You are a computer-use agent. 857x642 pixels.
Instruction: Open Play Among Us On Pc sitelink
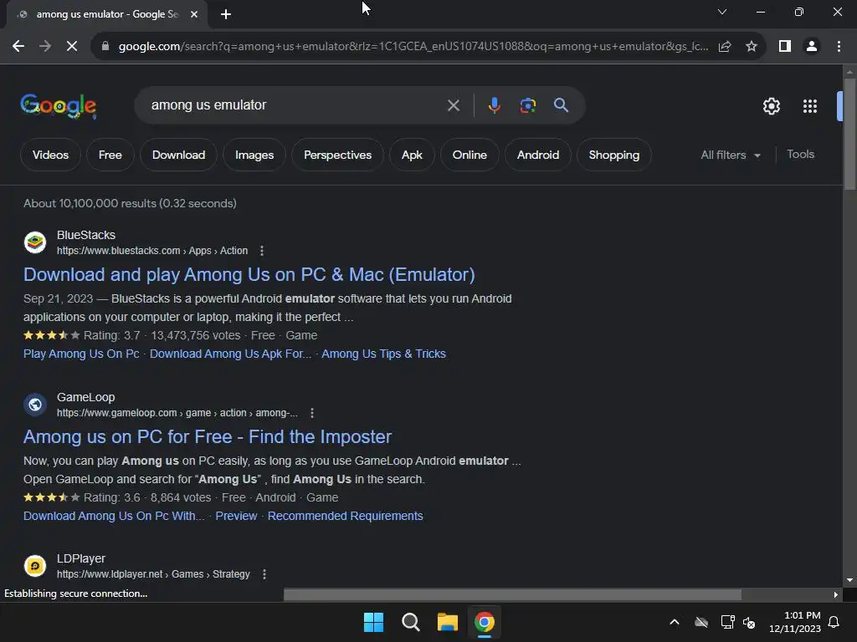81,354
